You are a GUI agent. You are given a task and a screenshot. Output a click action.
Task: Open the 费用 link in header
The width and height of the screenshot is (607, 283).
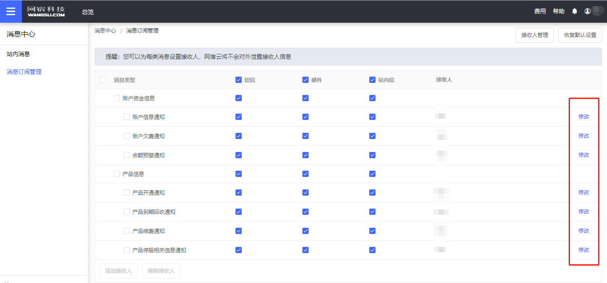[x=540, y=12]
